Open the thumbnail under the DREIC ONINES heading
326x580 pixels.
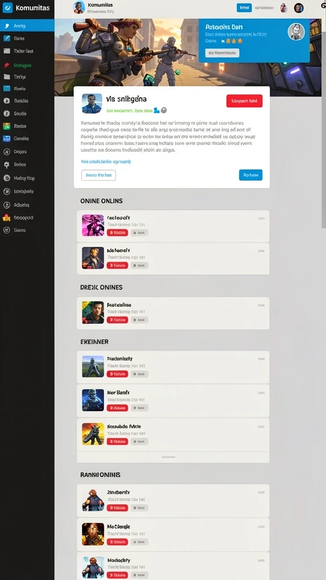(x=93, y=313)
